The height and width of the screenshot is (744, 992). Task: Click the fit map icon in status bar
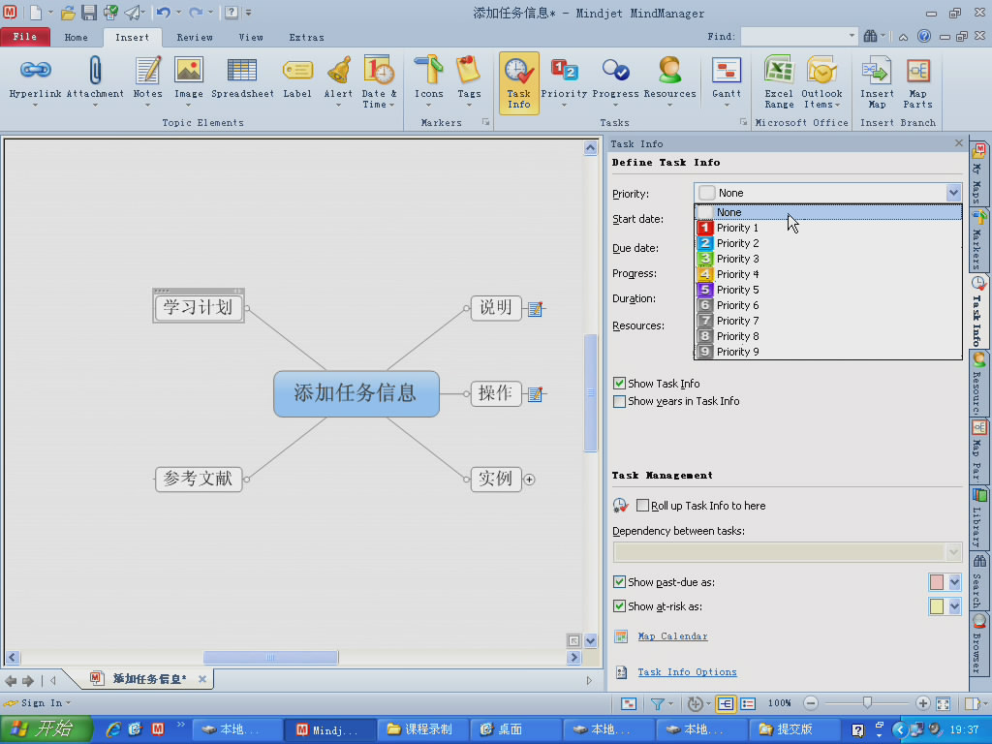(944, 703)
